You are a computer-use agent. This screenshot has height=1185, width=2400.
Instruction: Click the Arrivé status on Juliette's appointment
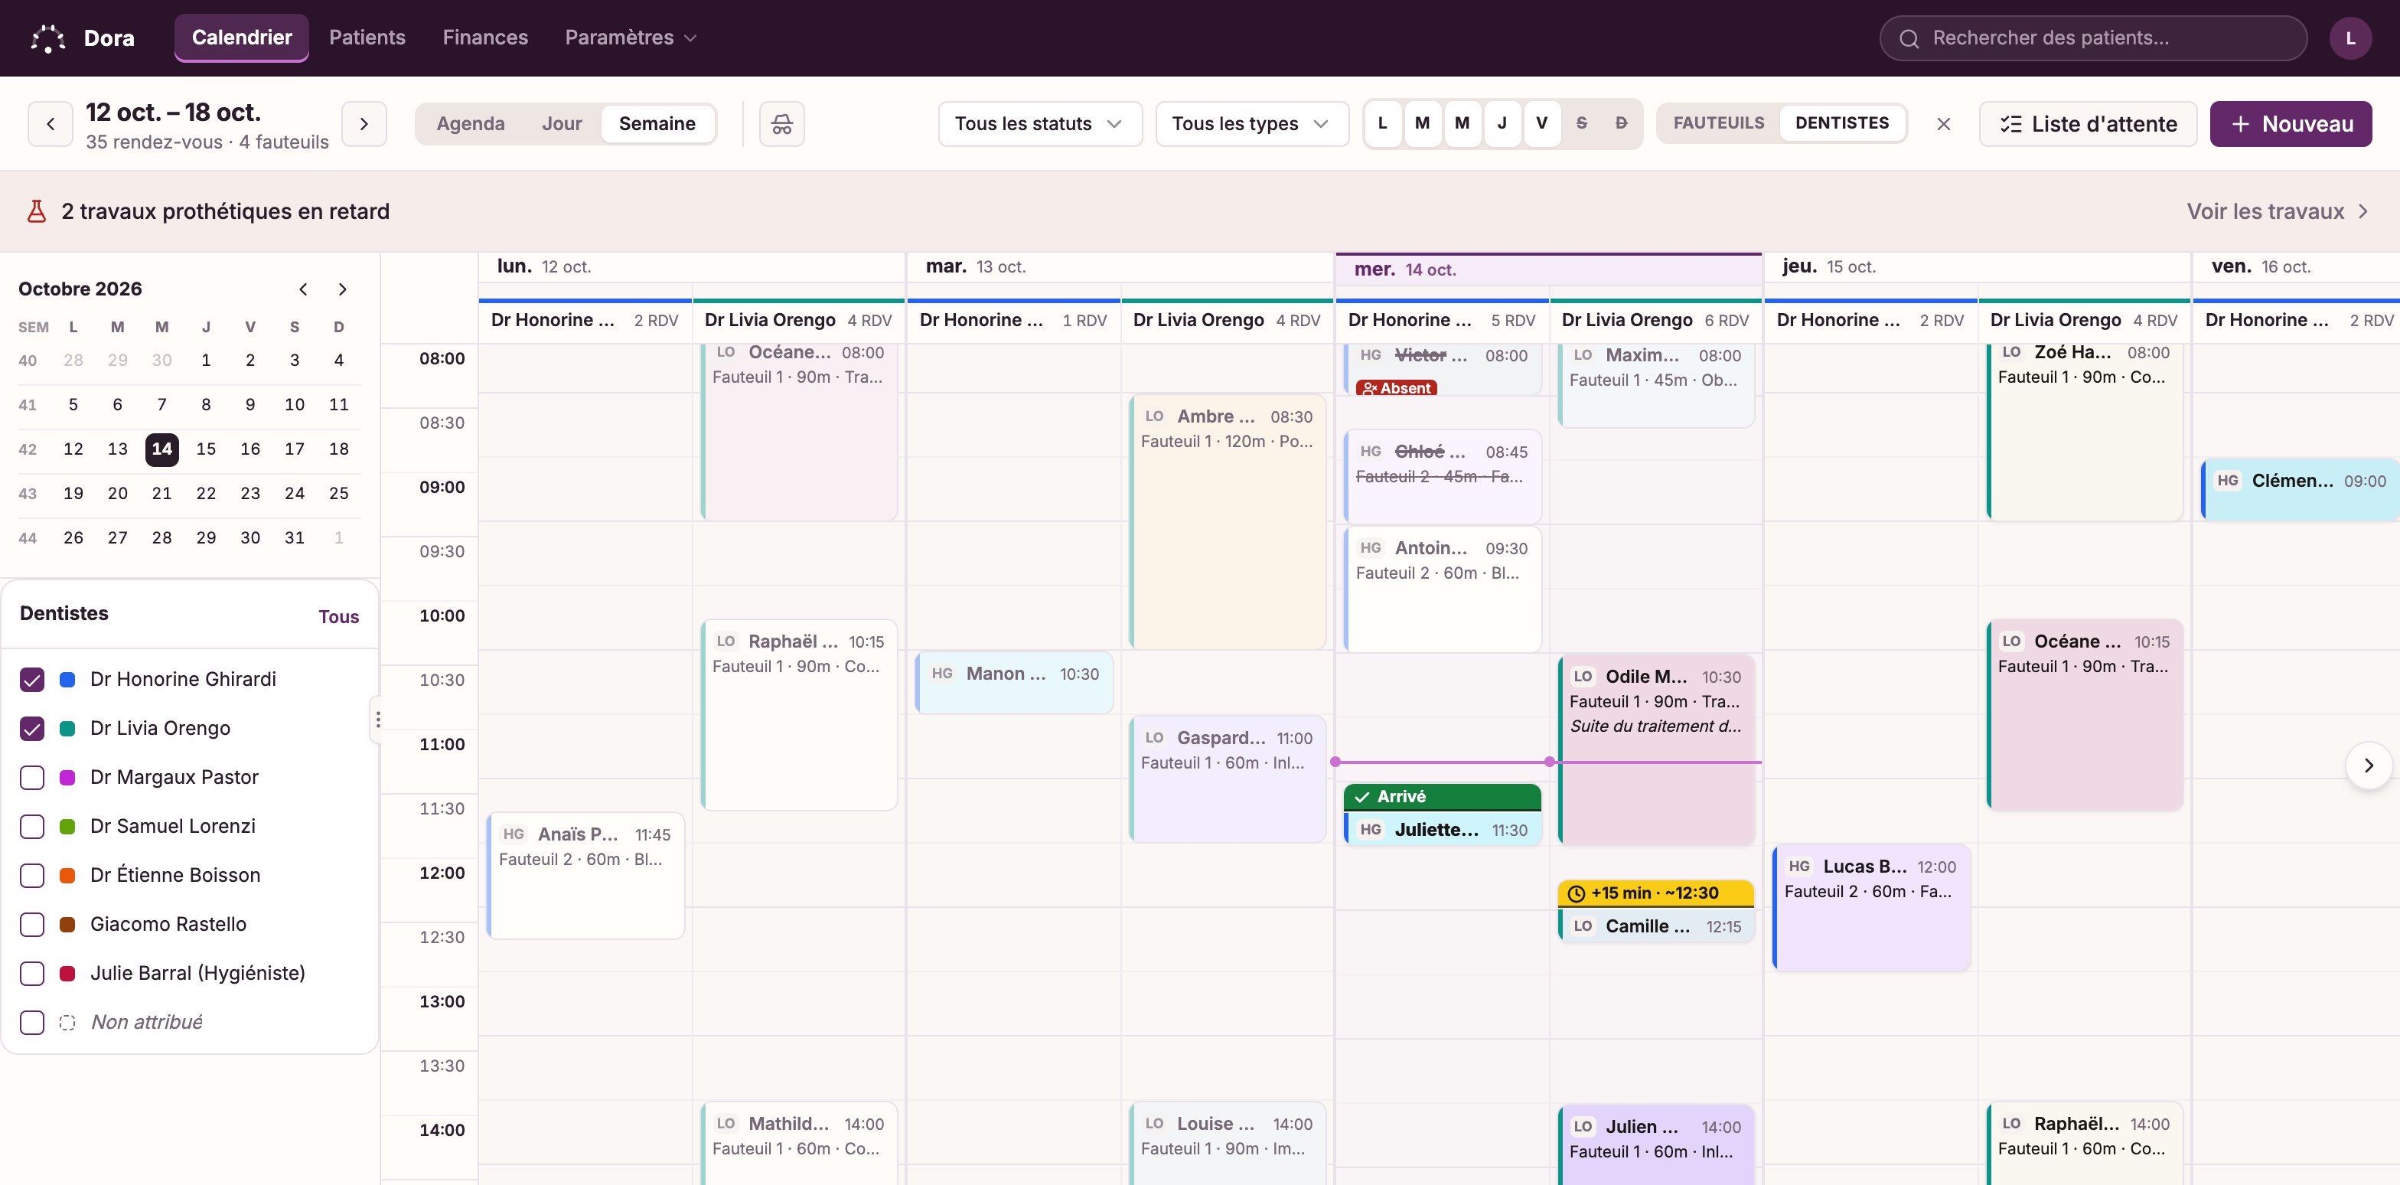1443,797
